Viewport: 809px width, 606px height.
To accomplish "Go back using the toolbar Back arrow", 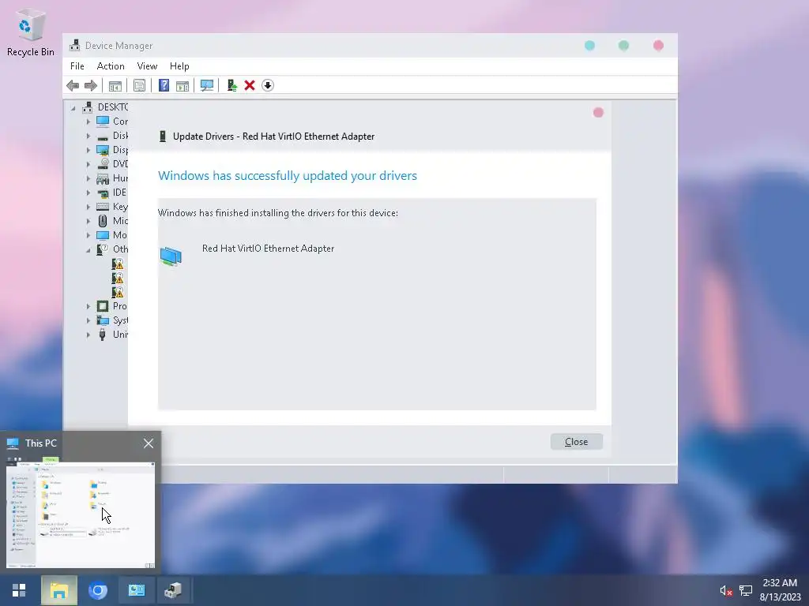I will [73, 85].
